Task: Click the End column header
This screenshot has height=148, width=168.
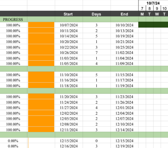Action: point(124,14)
